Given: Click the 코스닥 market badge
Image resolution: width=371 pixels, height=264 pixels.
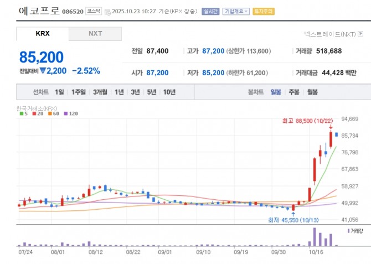Looking at the screenshot, I should tap(93, 11).
